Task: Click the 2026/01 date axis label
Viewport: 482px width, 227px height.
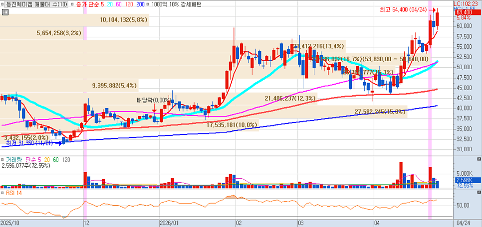Action: coord(169,223)
